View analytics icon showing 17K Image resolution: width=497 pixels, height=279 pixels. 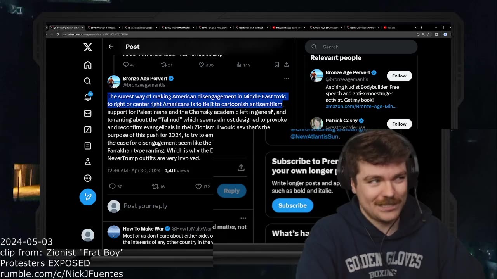click(239, 65)
